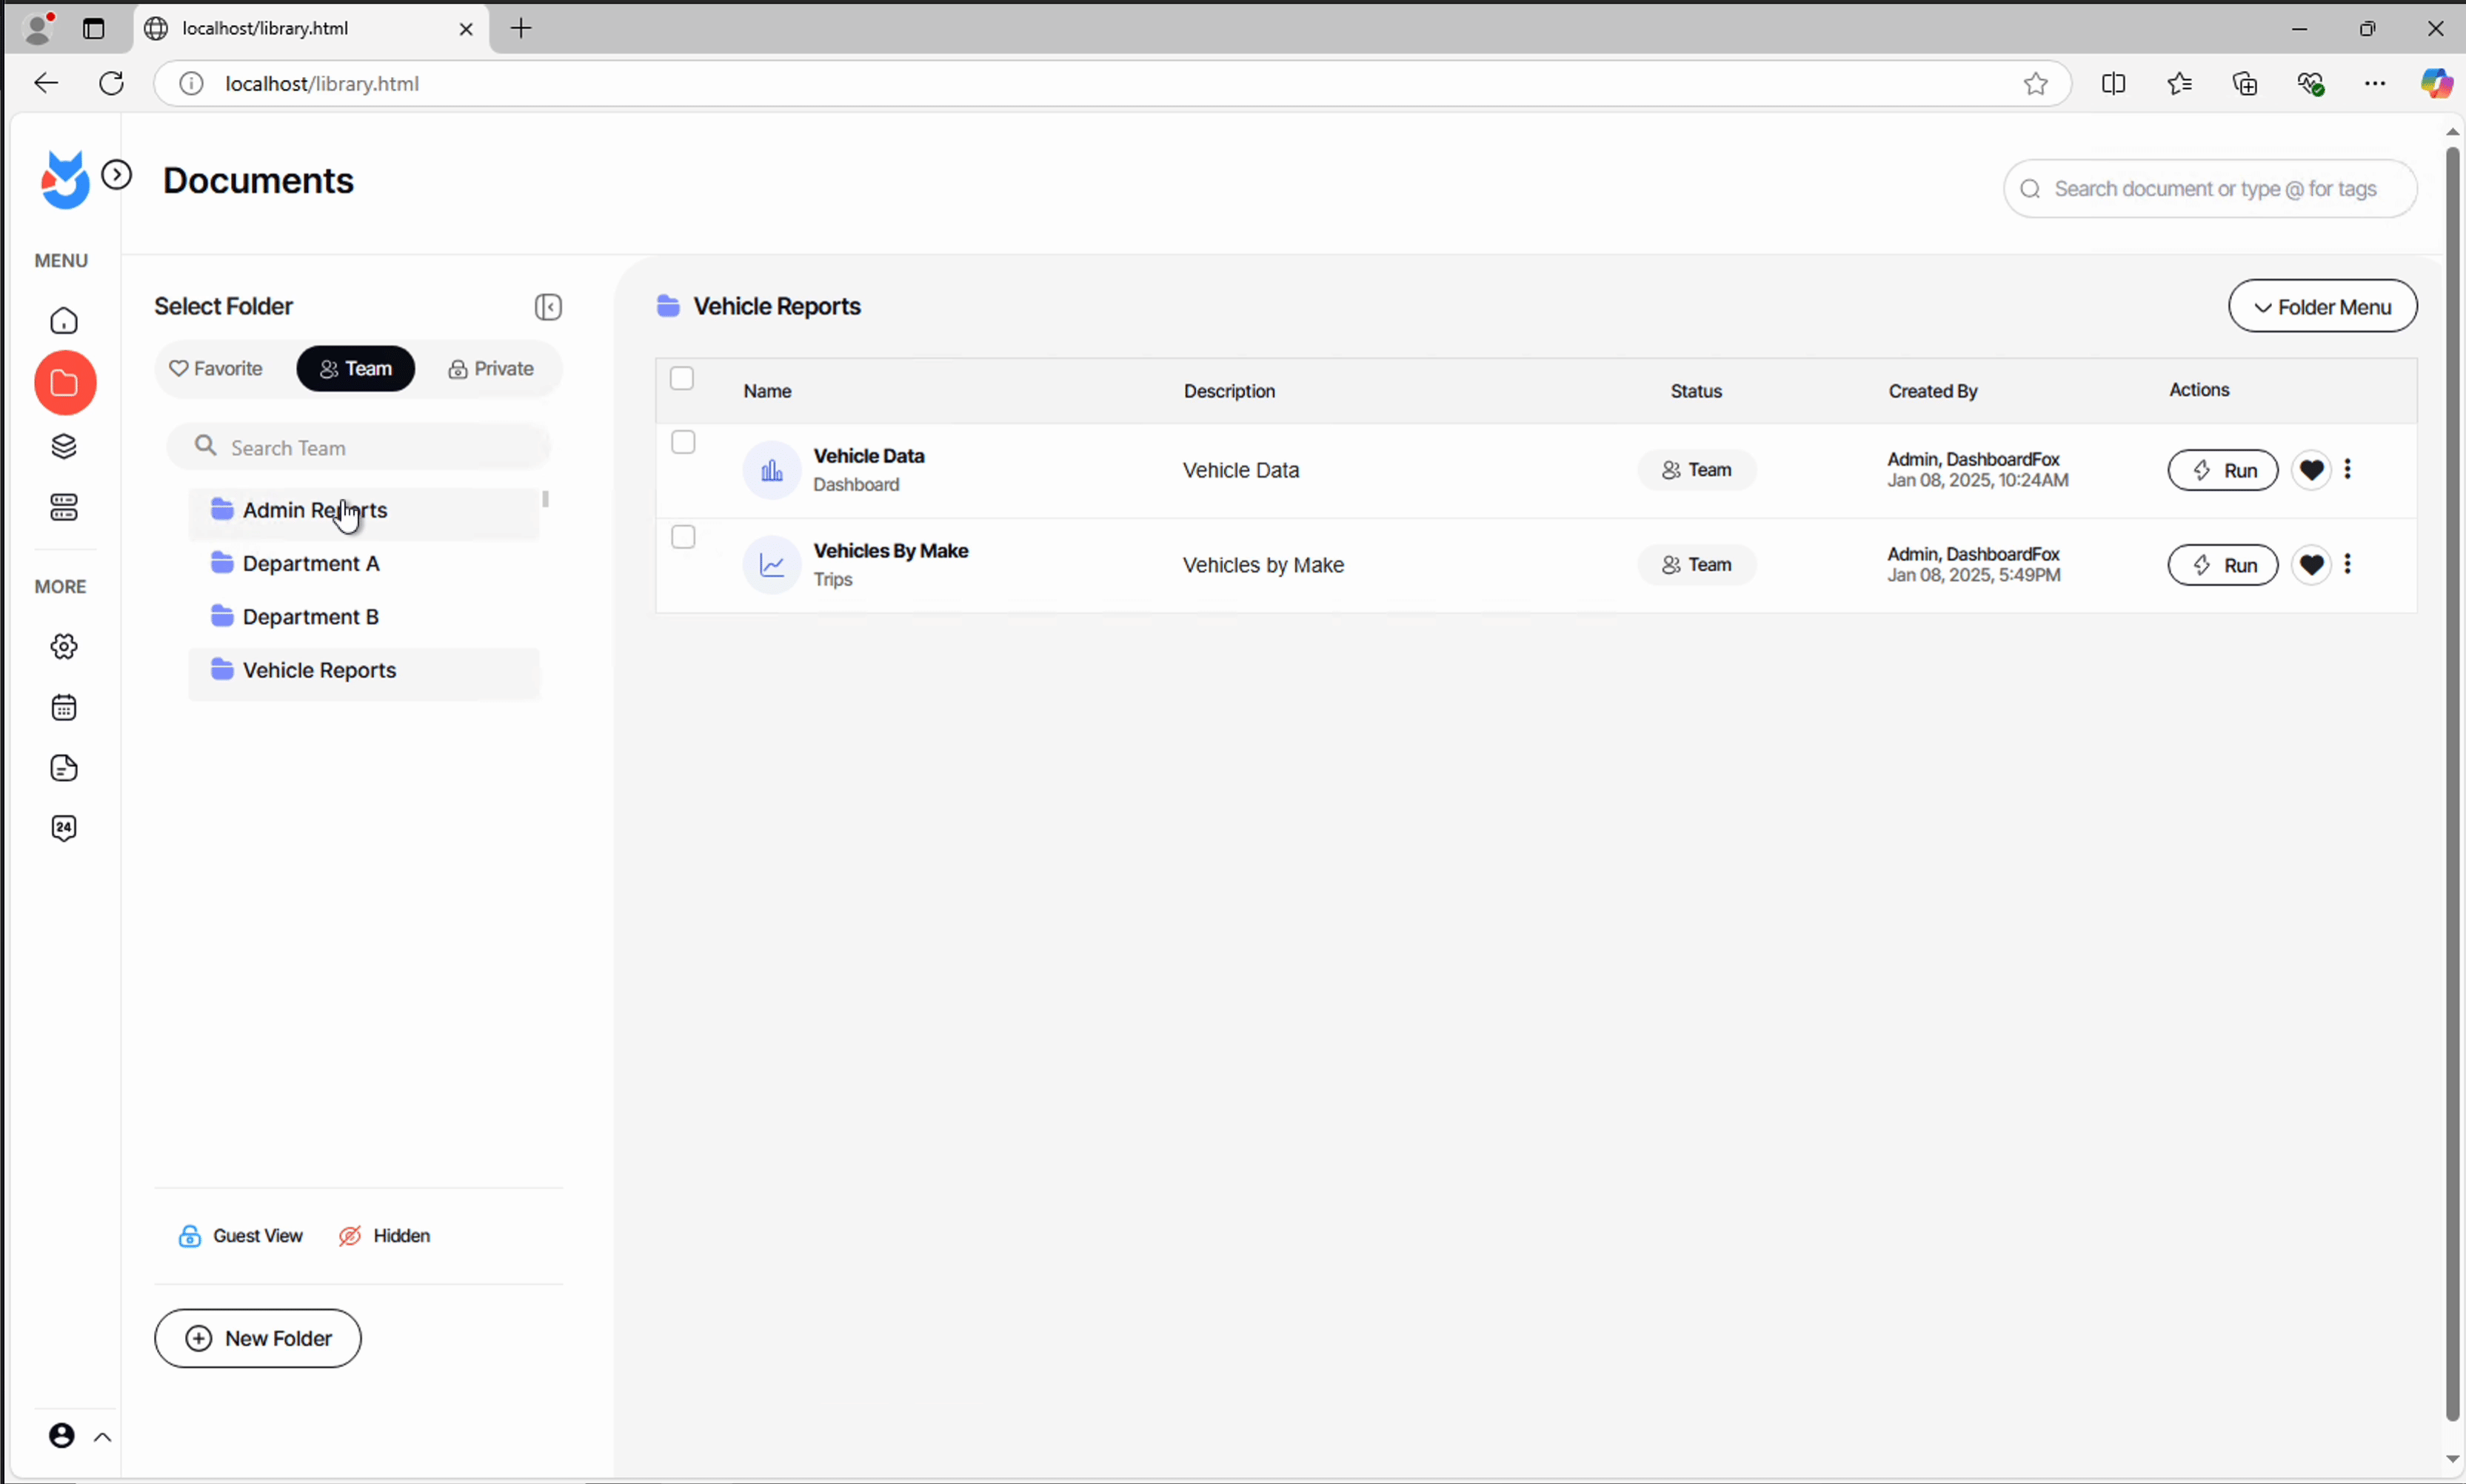
Task: Click the red Documents folder sidebar icon
Action: 65,383
